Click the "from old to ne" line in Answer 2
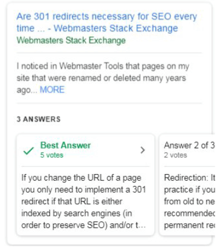Screen dimensions: 223x248 [189, 201]
